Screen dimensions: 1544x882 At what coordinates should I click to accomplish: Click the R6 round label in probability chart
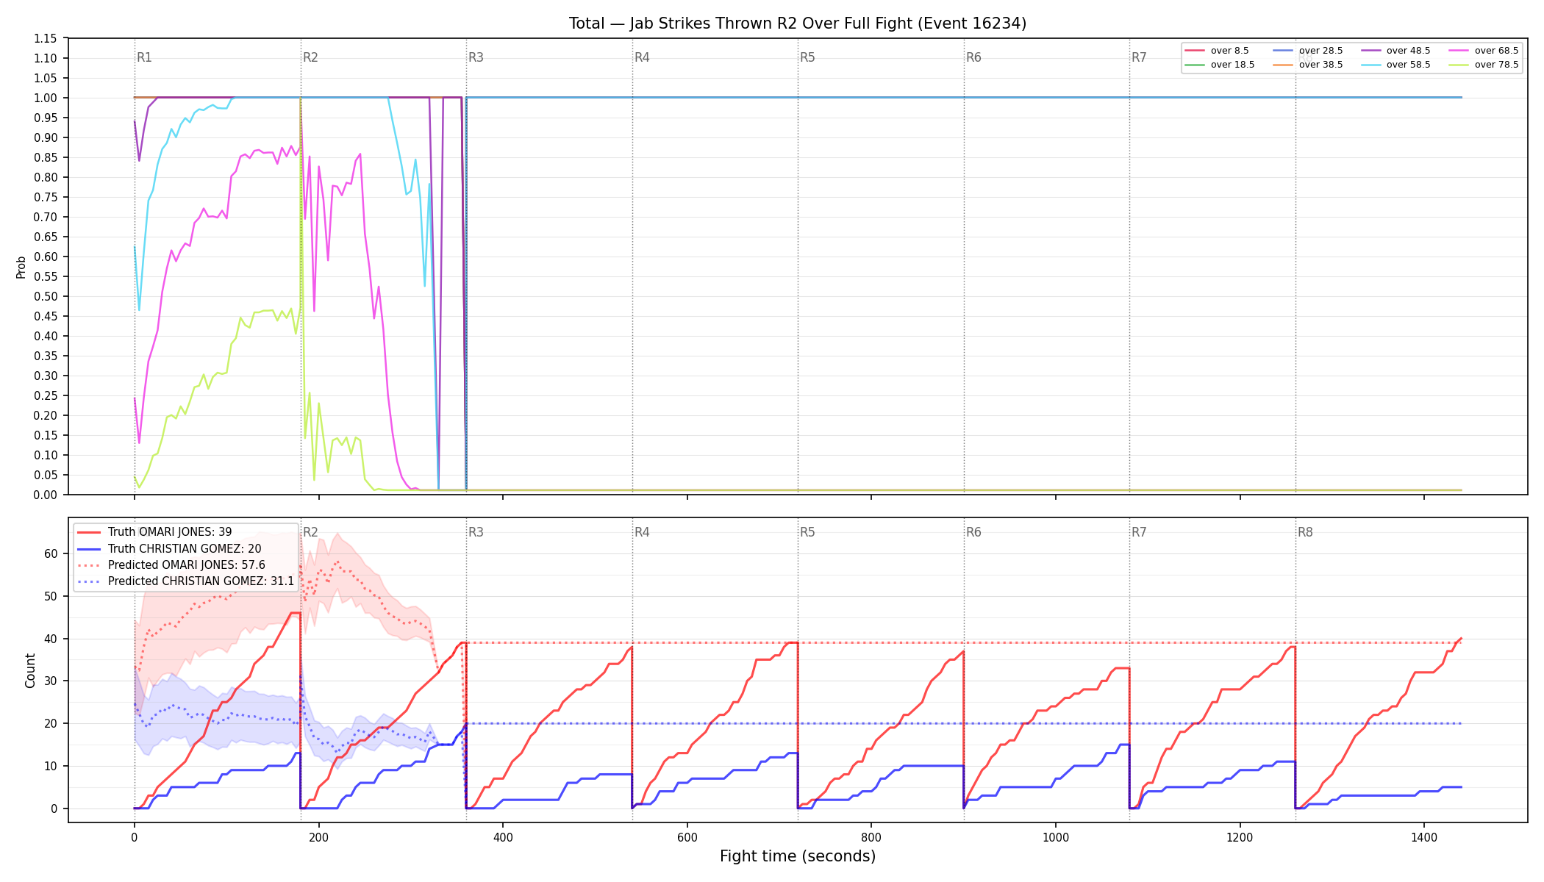point(973,57)
